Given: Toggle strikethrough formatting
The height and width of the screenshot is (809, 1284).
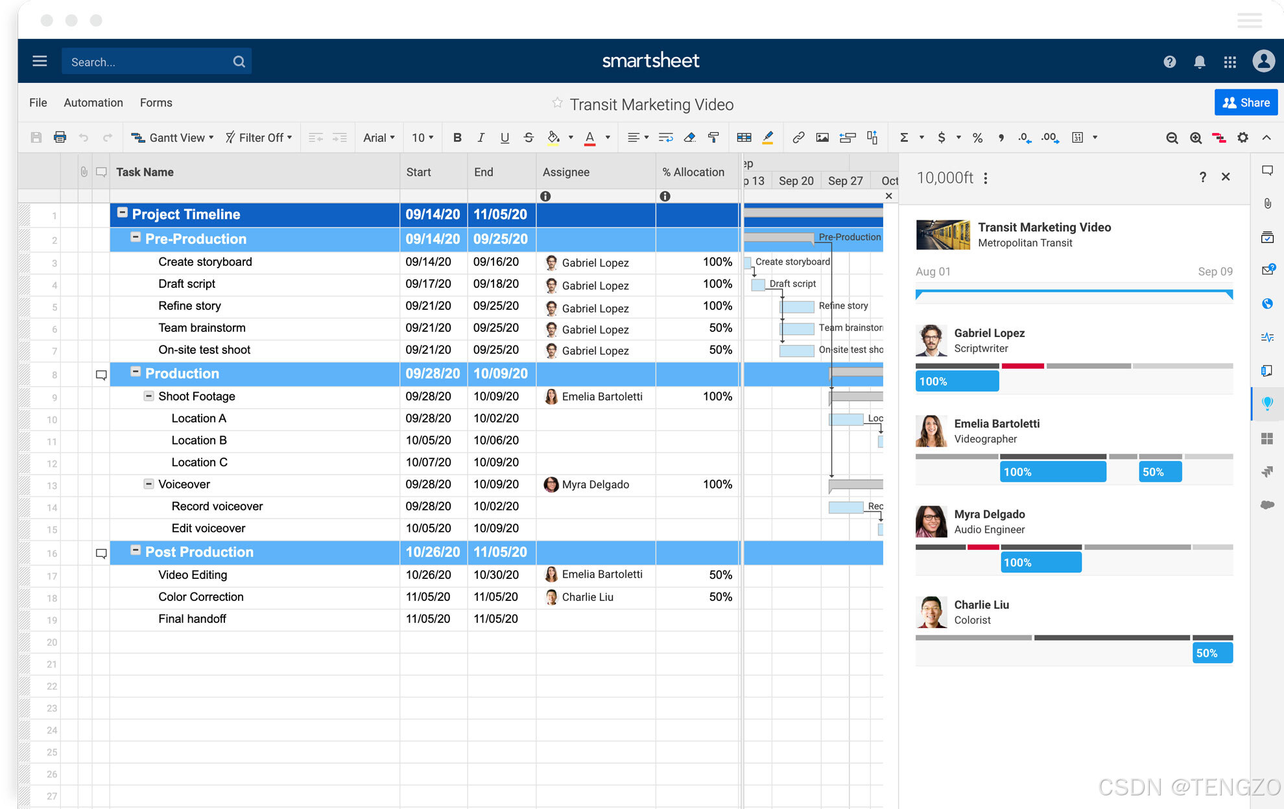Looking at the screenshot, I should pos(529,137).
